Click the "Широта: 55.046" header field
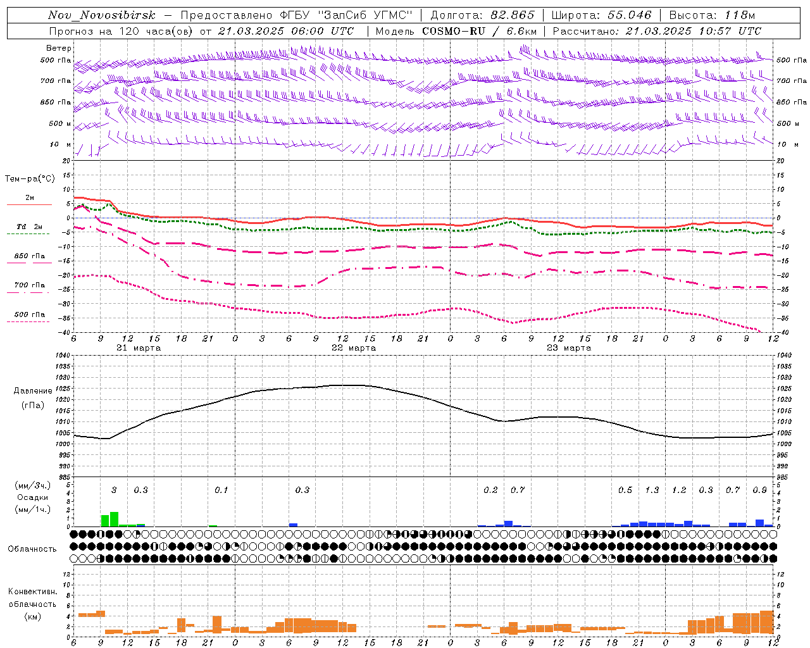Screen dimensions: 810x648 [x=601, y=15]
